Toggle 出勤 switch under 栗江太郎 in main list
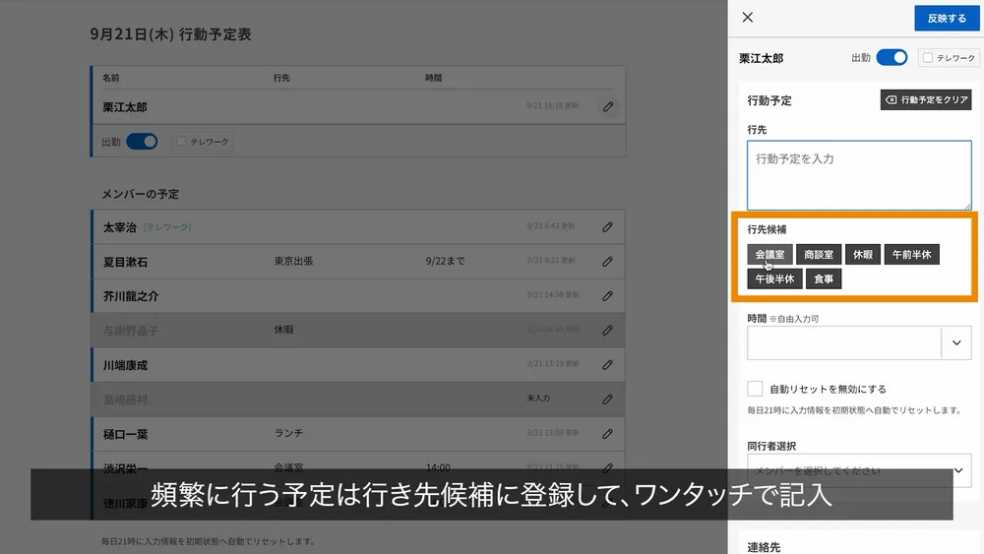Image resolution: width=984 pixels, height=554 pixels. (x=142, y=142)
